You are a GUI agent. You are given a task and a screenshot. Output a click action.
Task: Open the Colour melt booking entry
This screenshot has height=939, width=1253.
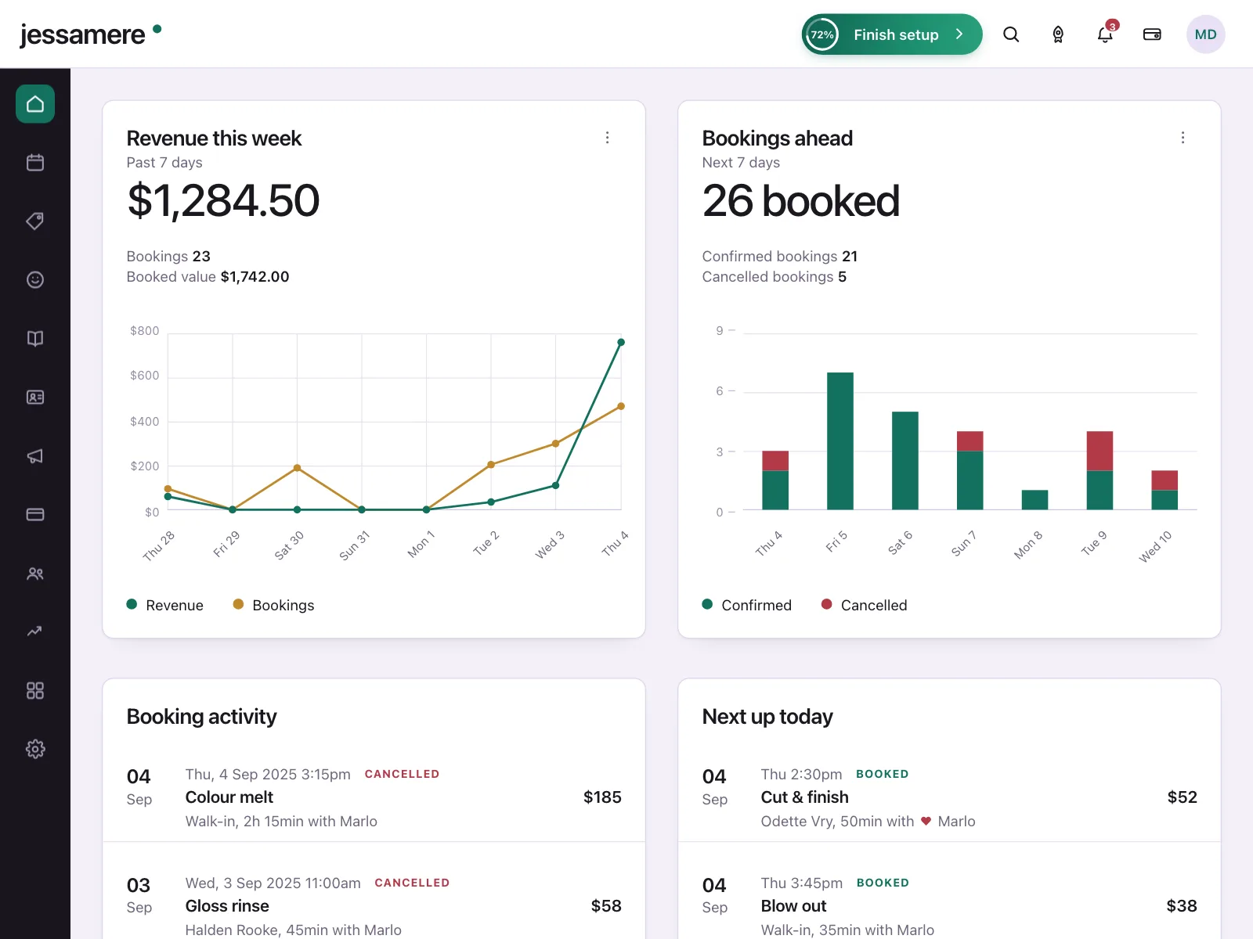(374, 797)
